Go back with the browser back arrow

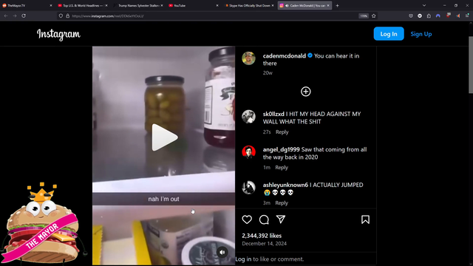coord(6,16)
